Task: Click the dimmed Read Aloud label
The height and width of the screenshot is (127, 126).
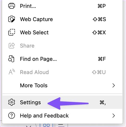Action: point(34,72)
